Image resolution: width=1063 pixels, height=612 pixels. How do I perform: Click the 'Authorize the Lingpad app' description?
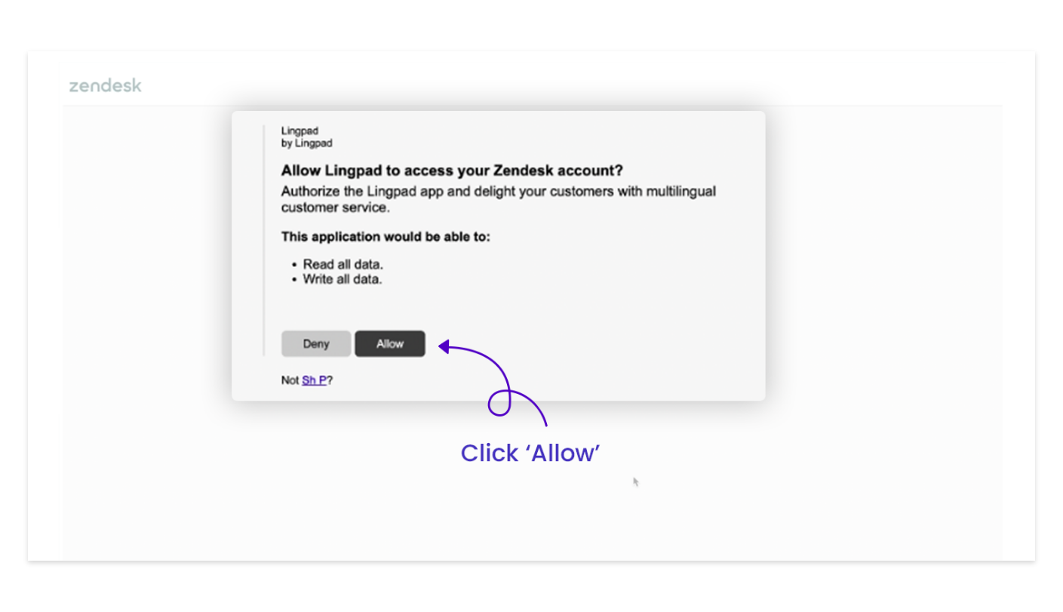[499, 199]
